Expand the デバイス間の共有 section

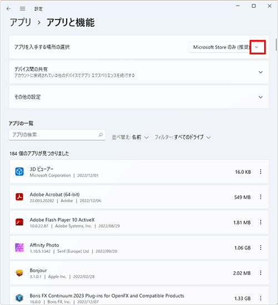[139, 72]
